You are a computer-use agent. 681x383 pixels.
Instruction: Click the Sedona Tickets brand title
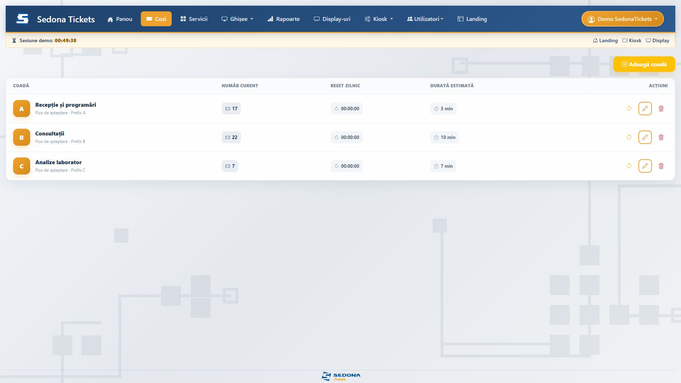point(66,19)
